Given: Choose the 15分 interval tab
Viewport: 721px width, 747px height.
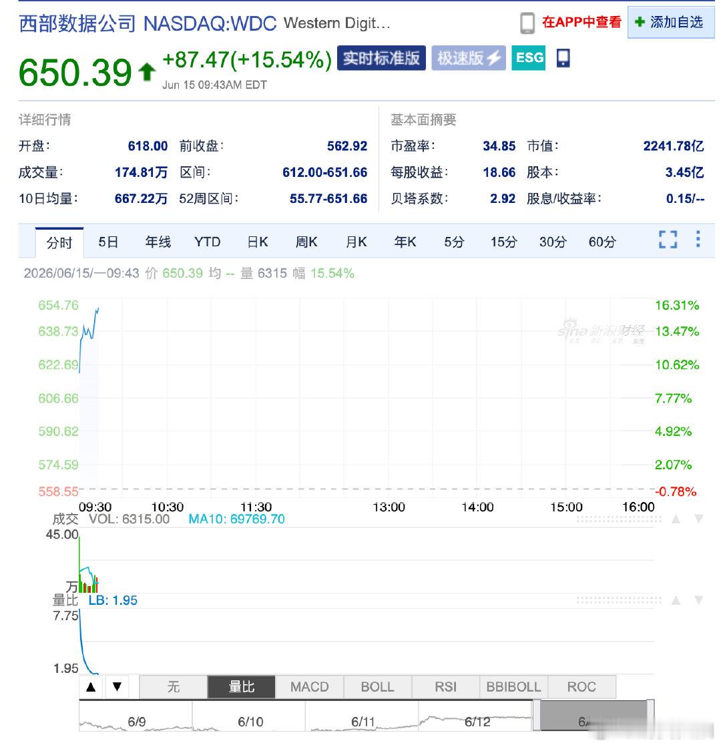Looking at the screenshot, I should click(504, 242).
